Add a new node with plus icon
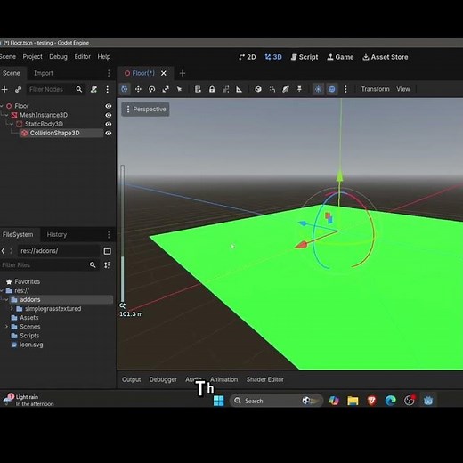The height and width of the screenshot is (463, 463). [4, 89]
